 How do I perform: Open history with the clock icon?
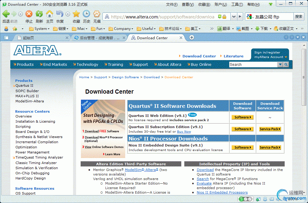coord(86,14)
